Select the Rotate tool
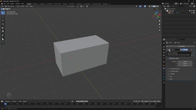Viewport: 196px width, 110px height. click(3, 24)
